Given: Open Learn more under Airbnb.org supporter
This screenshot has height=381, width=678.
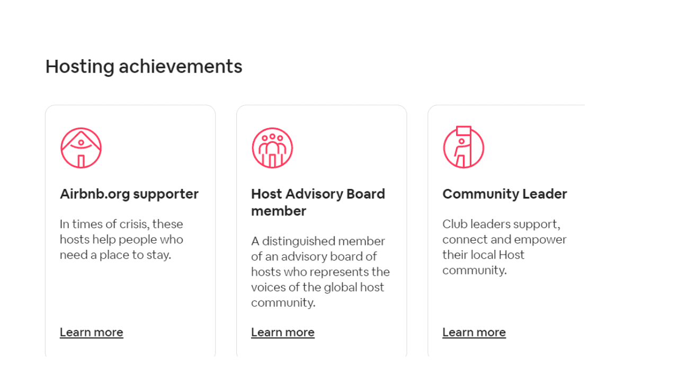Looking at the screenshot, I should 91,332.
